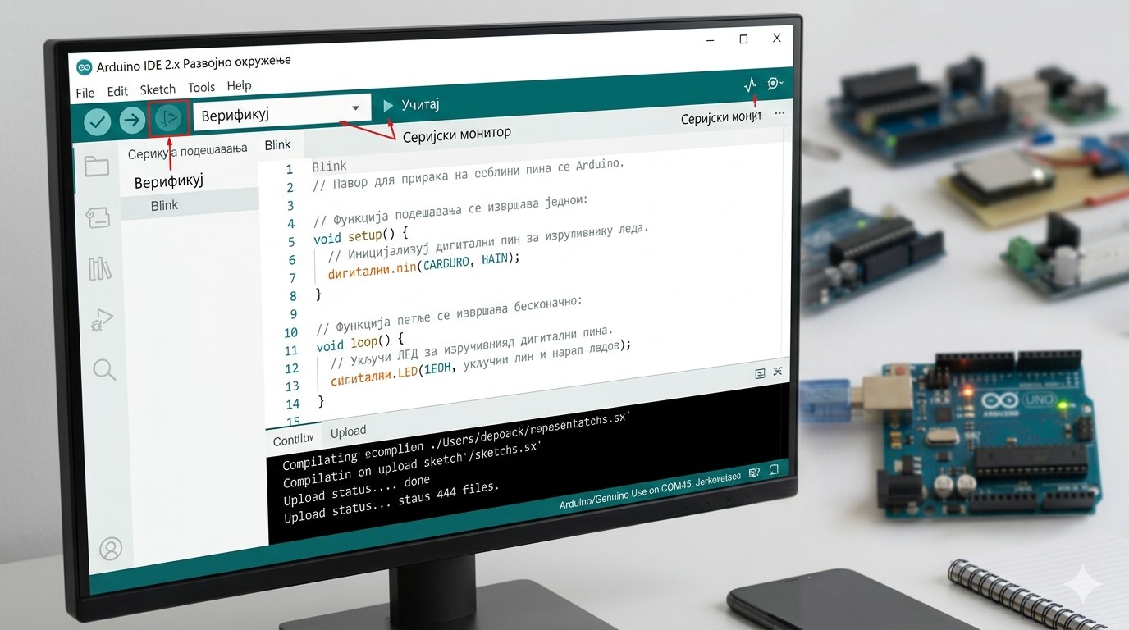Viewport: 1129px width, 630px height.
Task: Click the Verify checkmark button in the toolbar
Action: point(98,121)
